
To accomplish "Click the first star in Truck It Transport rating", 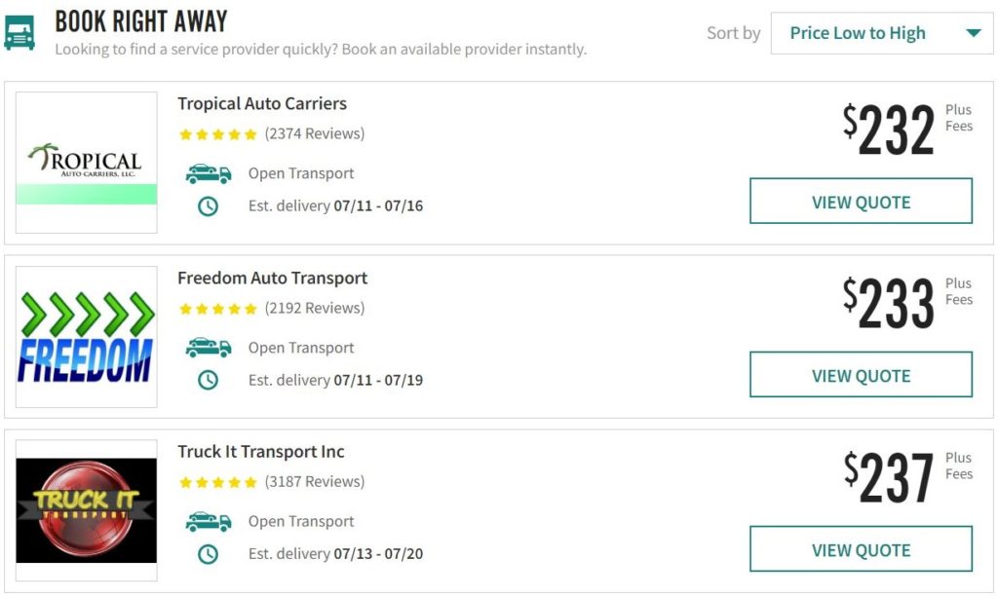I will point(185,481).
